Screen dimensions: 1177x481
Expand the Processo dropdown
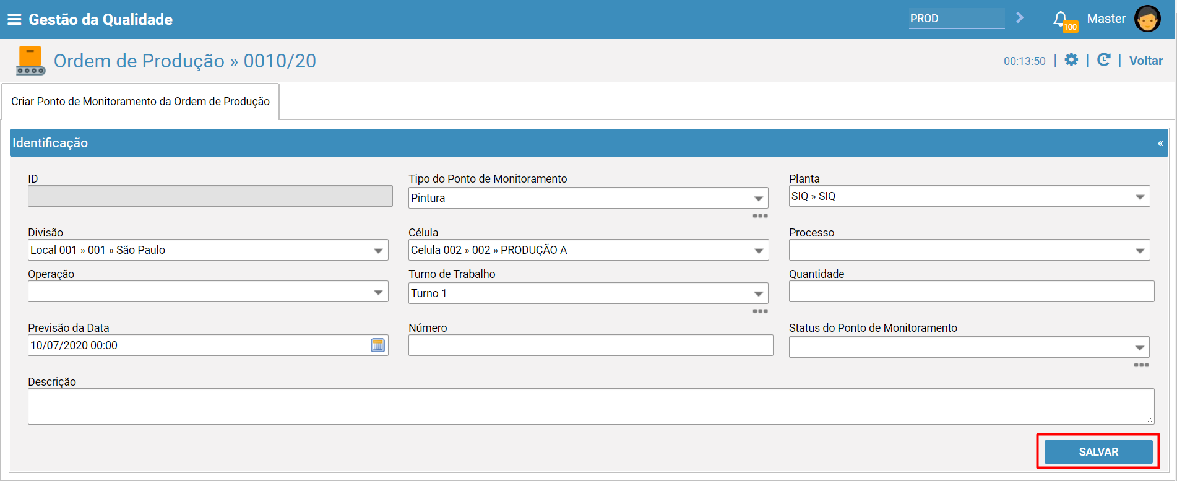(x=1140, y=250)
